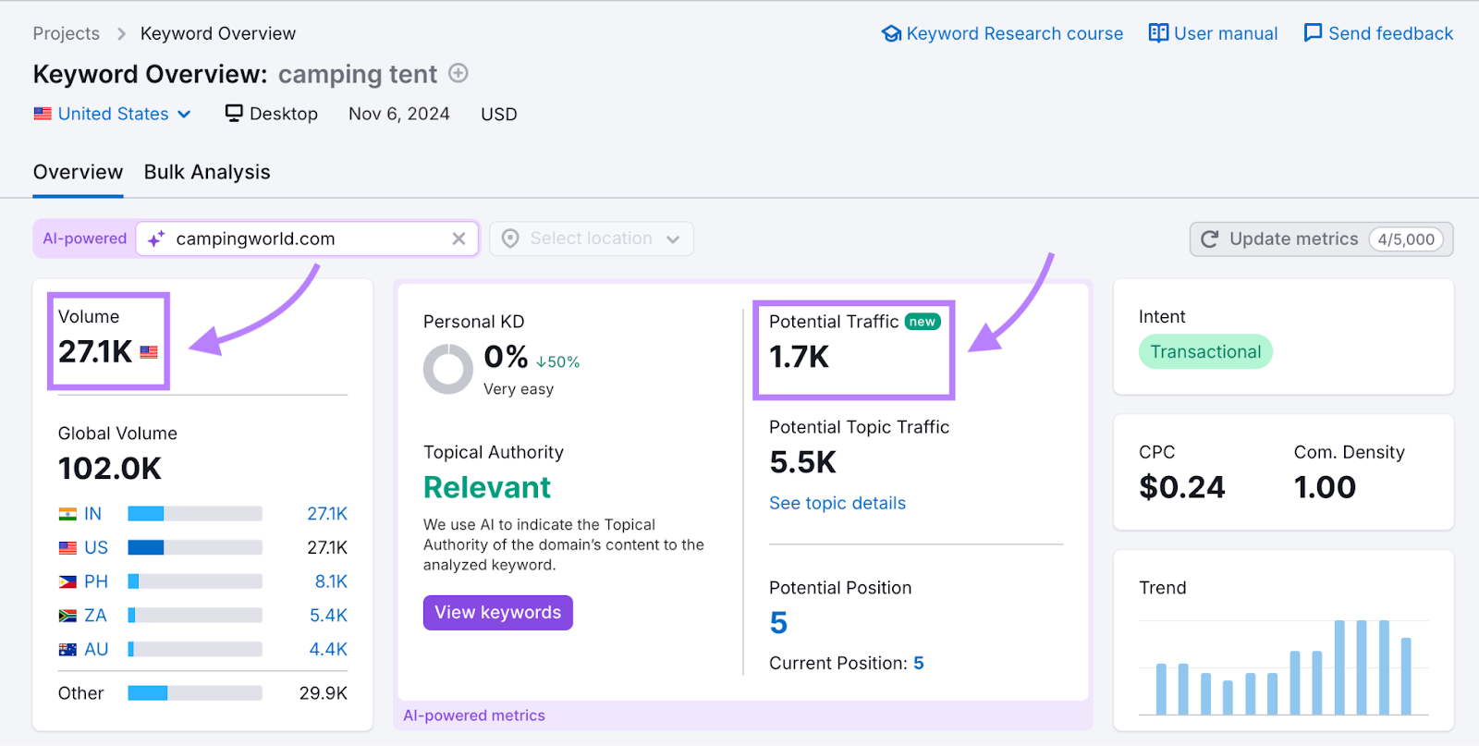The width and height of the screenshot is (1479, 746).
Task: Click the User manual book icon
Action: (x=1158, y=33)
